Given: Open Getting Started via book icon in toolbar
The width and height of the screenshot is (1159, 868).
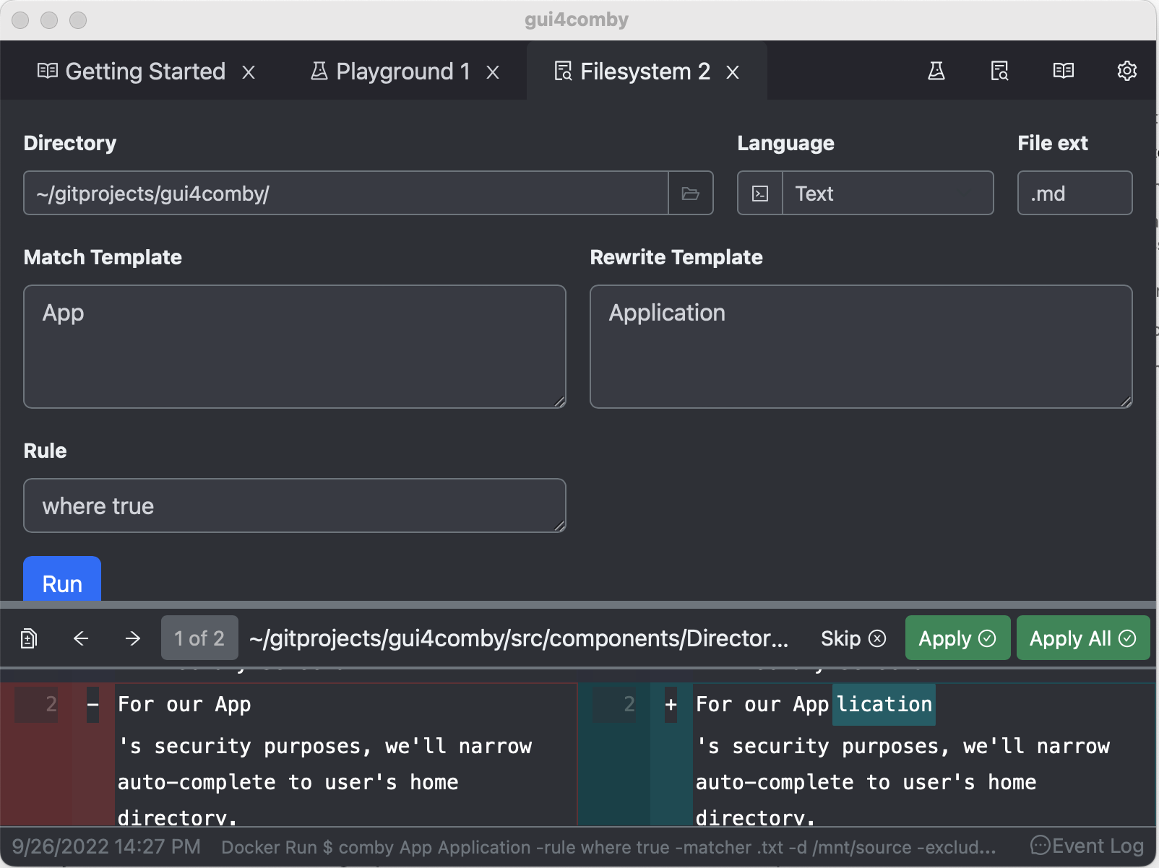Looking at the screenshot, I should [x=1063, y=71].
